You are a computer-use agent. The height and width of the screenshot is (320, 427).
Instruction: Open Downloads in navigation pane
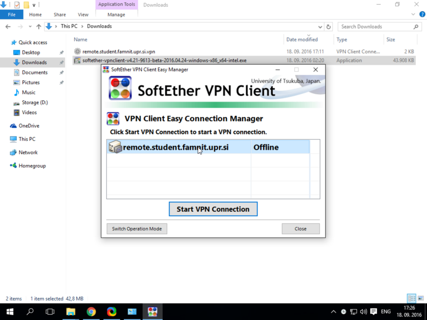tap(34, 62)
